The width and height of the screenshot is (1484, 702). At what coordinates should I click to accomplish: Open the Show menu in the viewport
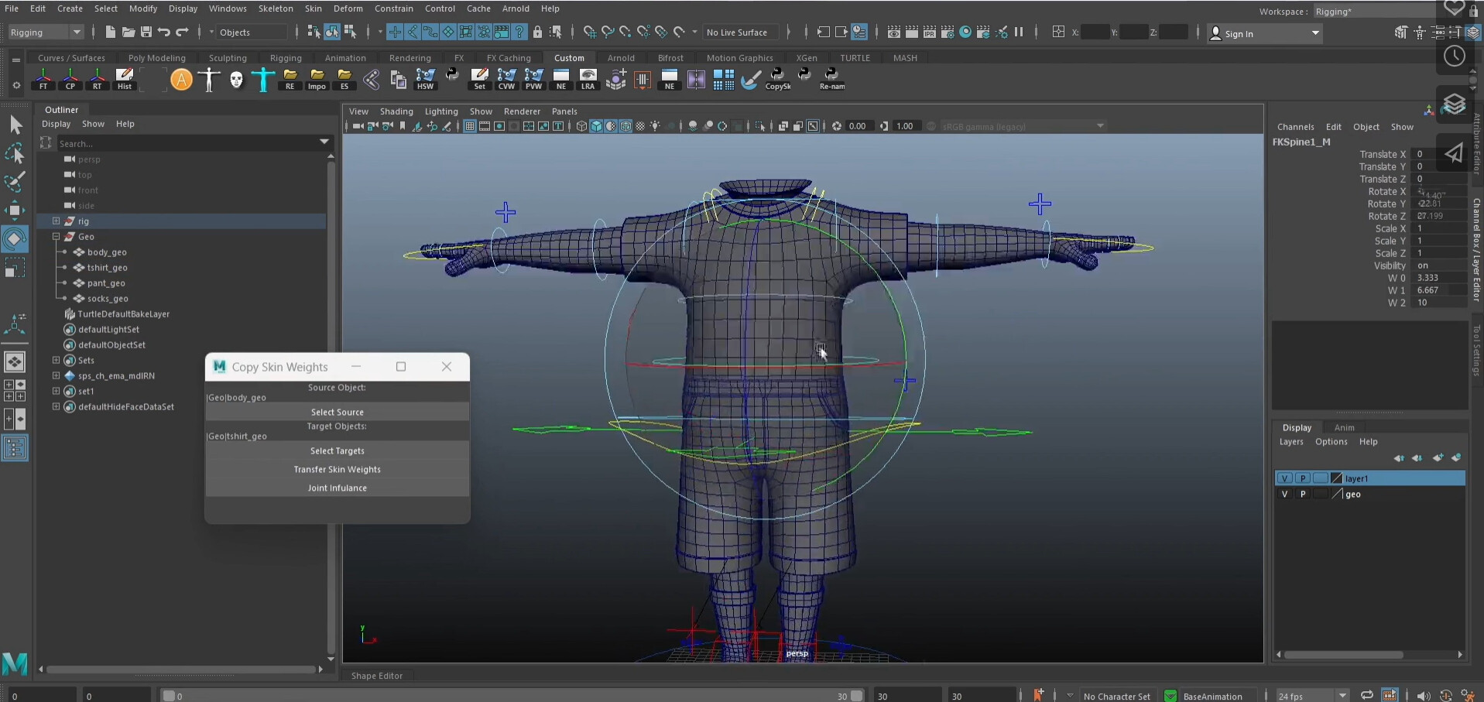[481, 111]
